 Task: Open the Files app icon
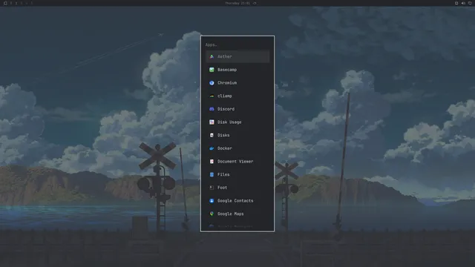tap(212, 175)
